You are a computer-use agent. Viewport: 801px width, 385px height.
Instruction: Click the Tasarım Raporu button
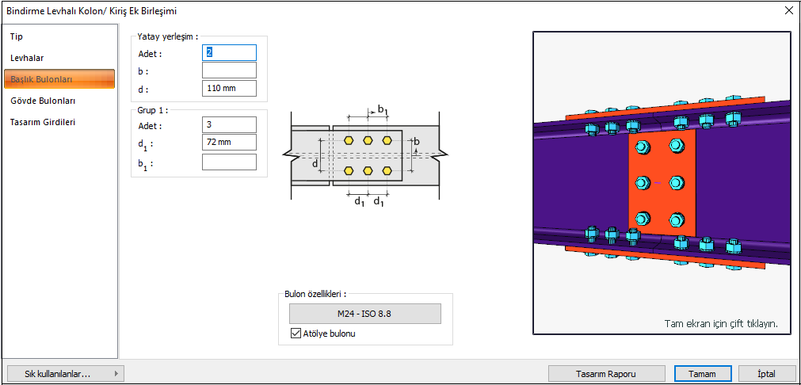[x=607, y=374]
